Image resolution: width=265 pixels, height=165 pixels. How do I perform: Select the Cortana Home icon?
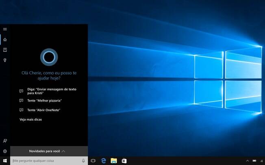click(5, 40)
